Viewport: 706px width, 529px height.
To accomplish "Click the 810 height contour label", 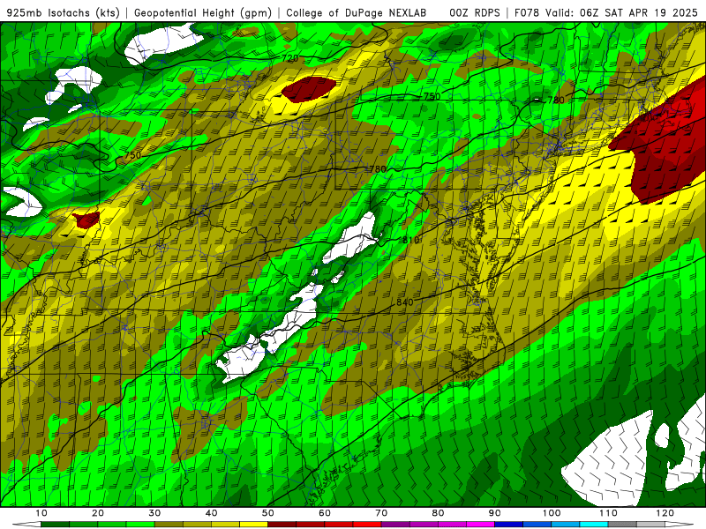I will (410, 240).
